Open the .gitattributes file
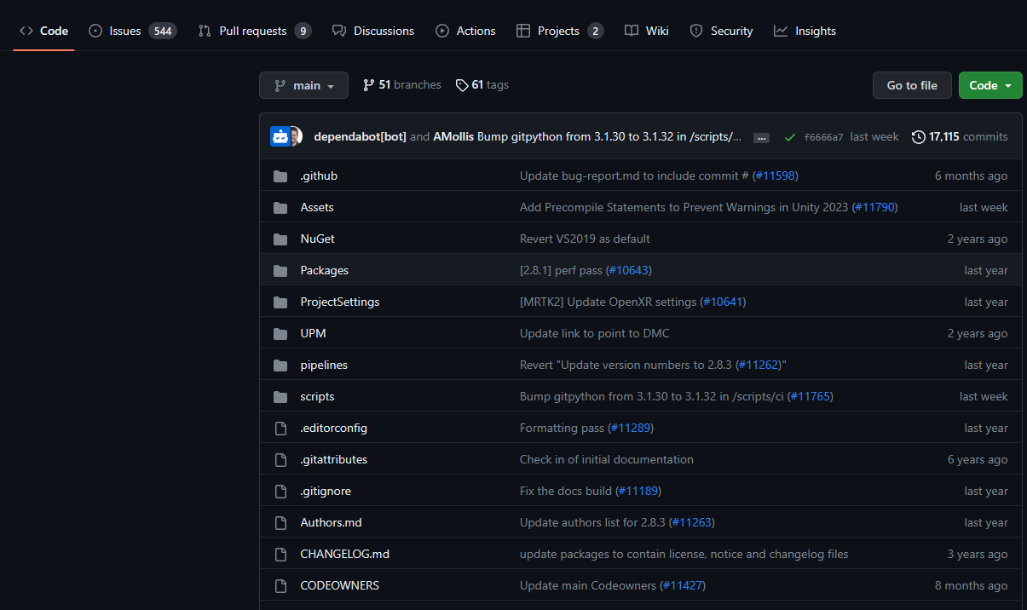Viewport: 1027px width, 610px height. coord(334,459)
